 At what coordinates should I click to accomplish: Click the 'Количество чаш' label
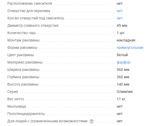coord(22,33)
